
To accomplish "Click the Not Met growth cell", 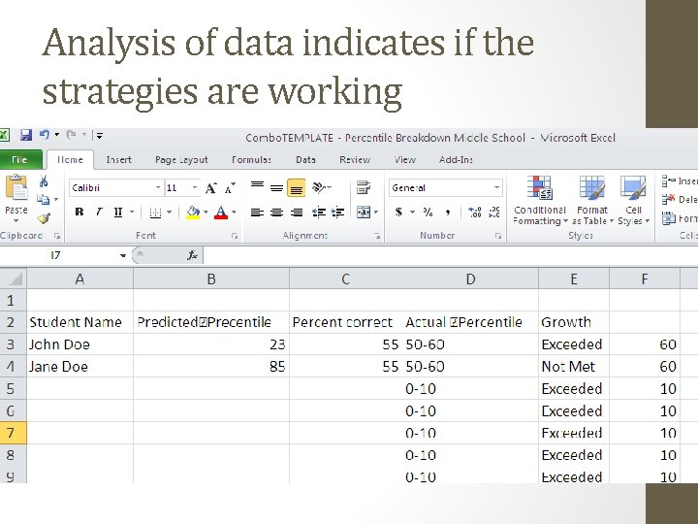I will (x=574, y=367).
